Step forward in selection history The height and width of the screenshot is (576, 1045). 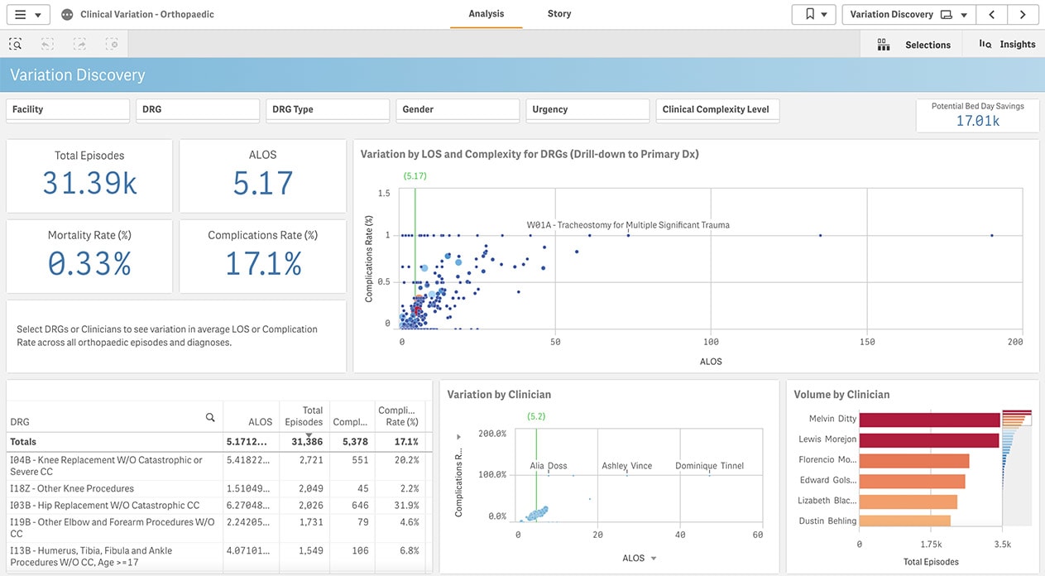tap(79, 43)
